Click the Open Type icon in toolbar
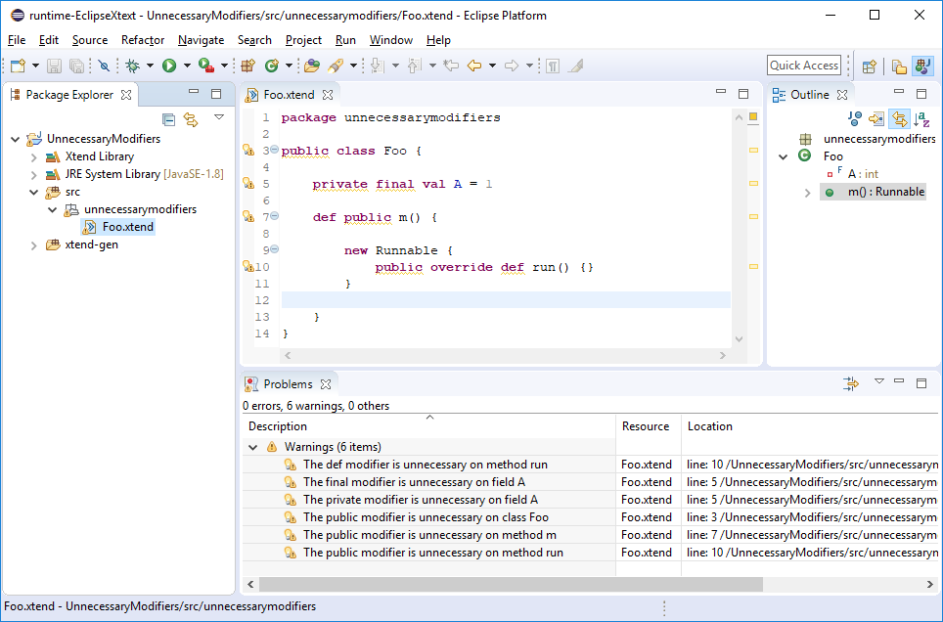This screenshot has height=622, width=943. (x=311, y=66)
